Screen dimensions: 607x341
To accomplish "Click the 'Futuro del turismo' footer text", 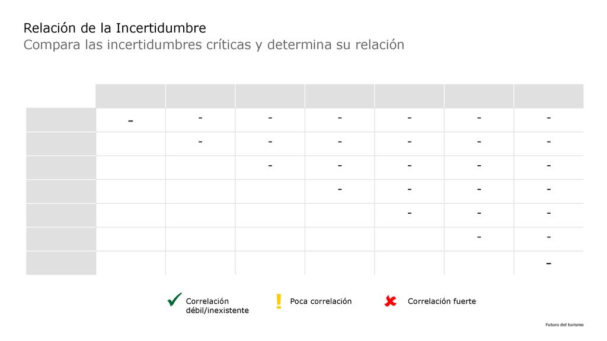I will (564, 325).
